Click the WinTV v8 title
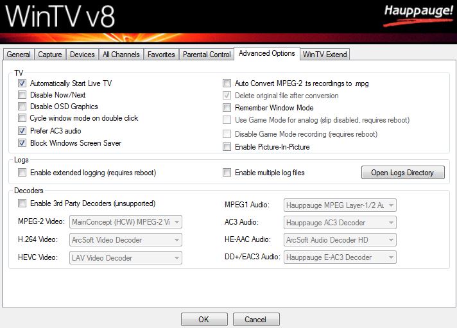 (60, 16)
